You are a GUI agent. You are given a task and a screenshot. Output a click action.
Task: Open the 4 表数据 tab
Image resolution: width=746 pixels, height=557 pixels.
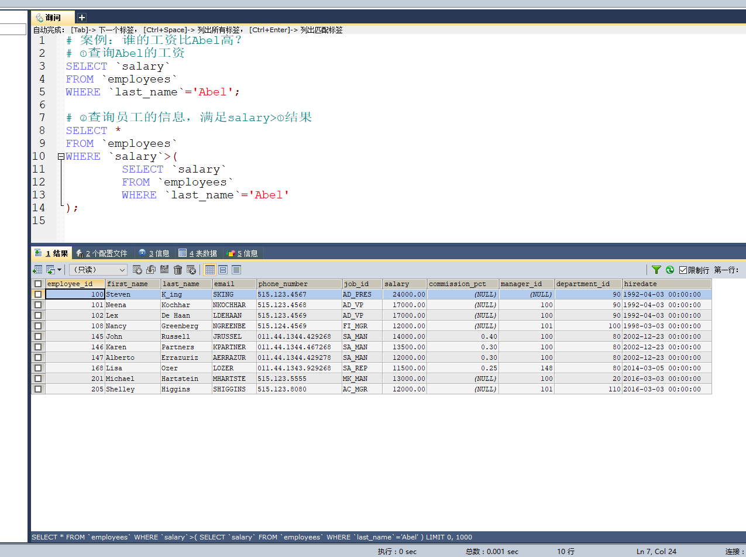coord(198,253)
